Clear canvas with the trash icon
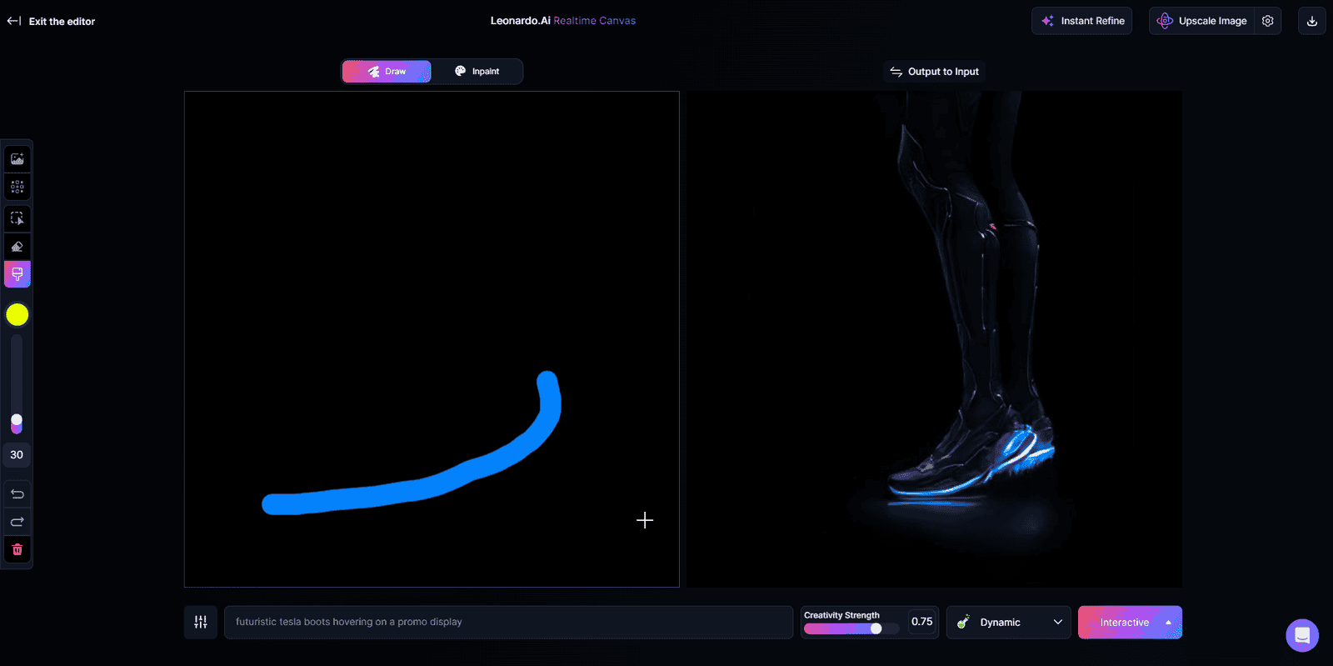This screenshot has width=1333, height=666. pyautogui.click(x=17, y=549)
